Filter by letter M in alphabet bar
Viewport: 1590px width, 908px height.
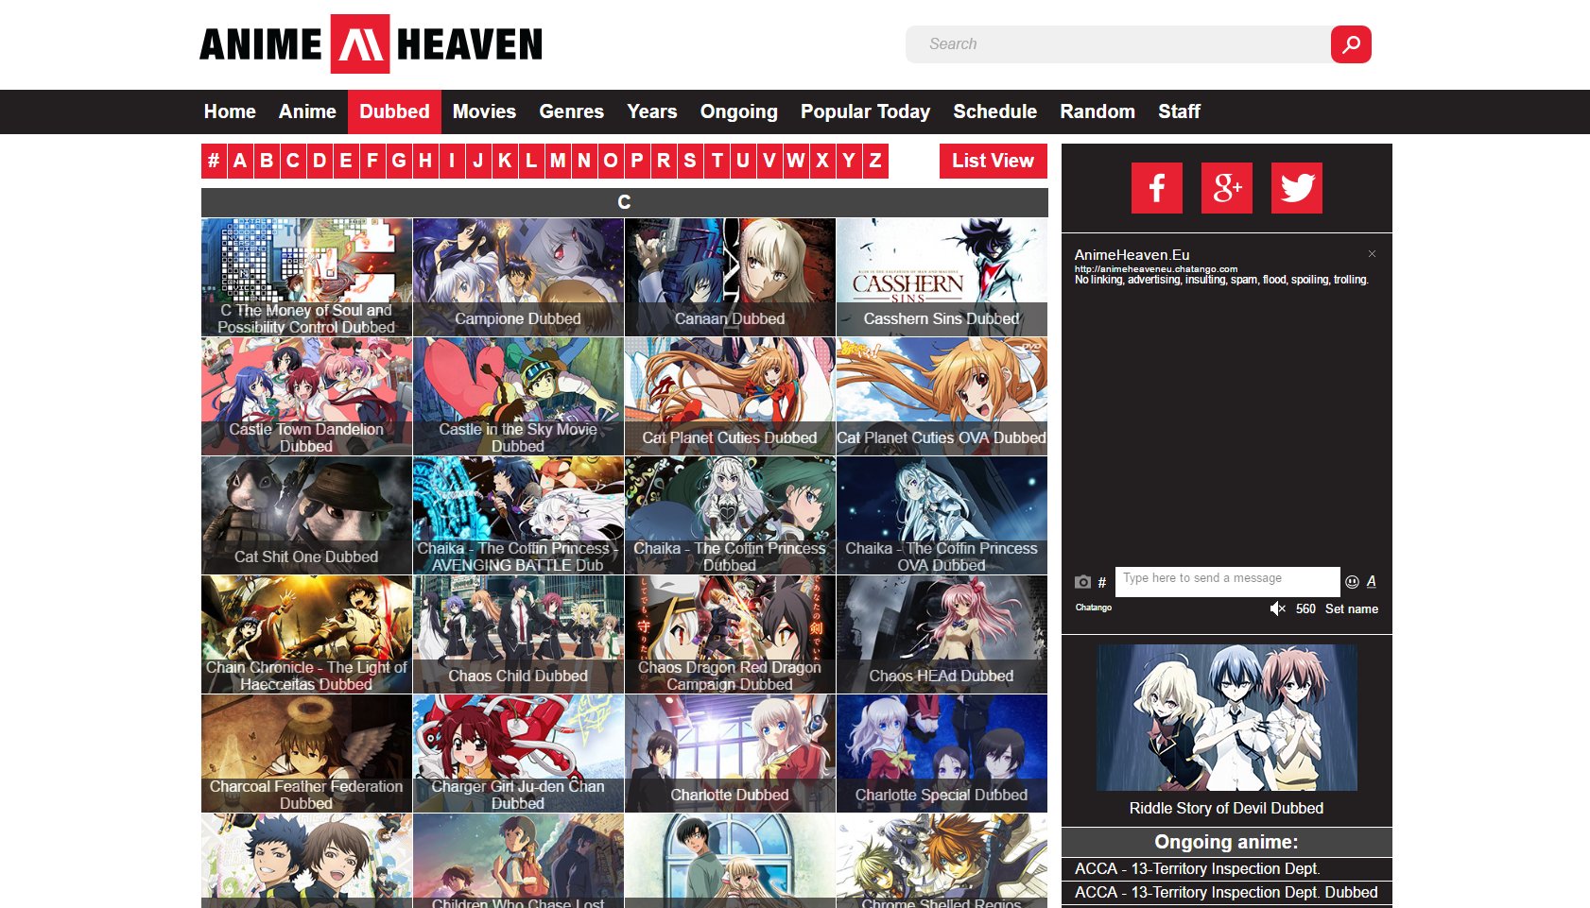click(x=558, y=161)
